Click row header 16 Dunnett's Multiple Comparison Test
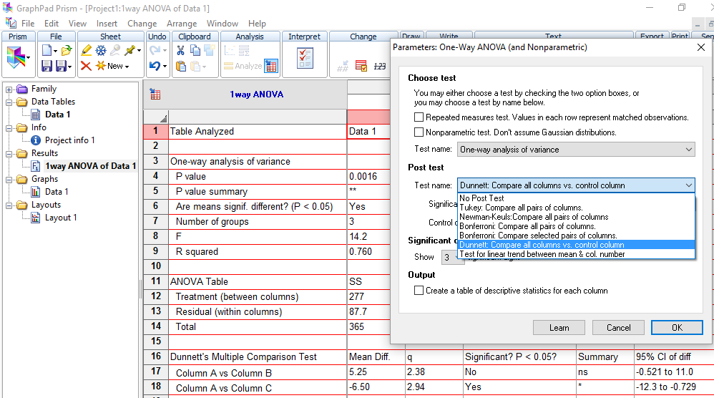 (x=156, y=356)
